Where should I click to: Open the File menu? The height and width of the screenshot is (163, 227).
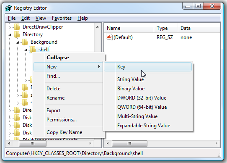point(12,18)
